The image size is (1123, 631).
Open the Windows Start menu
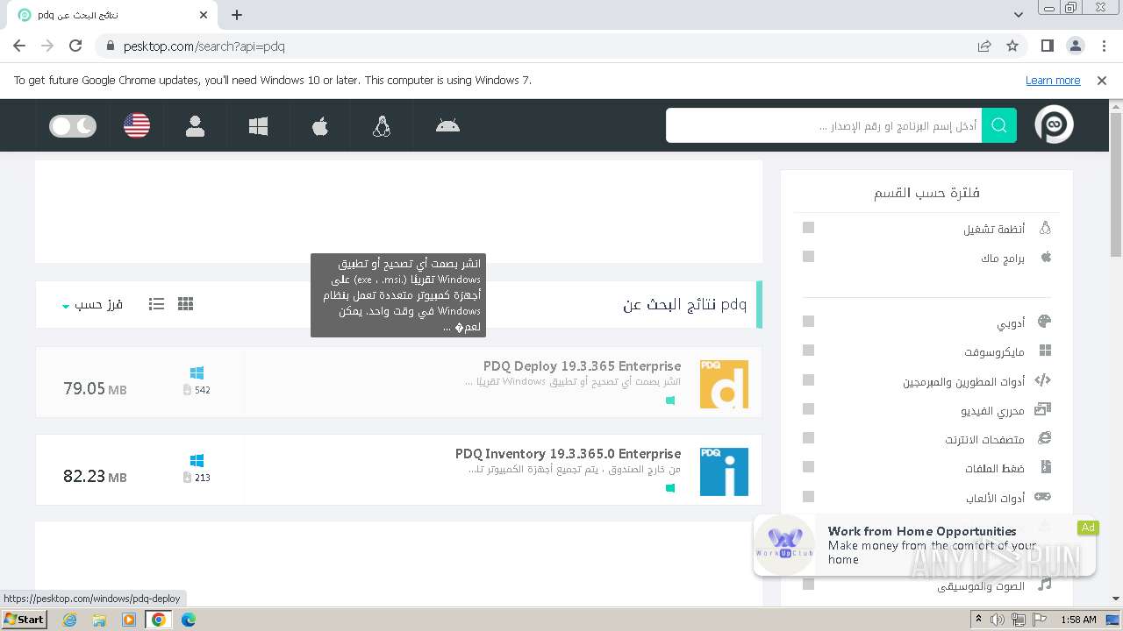coord(25,620)
